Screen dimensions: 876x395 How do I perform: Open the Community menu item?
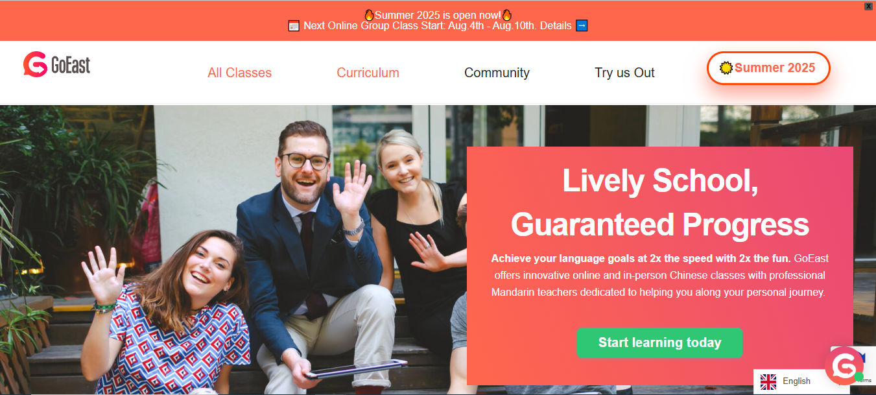(x=497, y=73)
